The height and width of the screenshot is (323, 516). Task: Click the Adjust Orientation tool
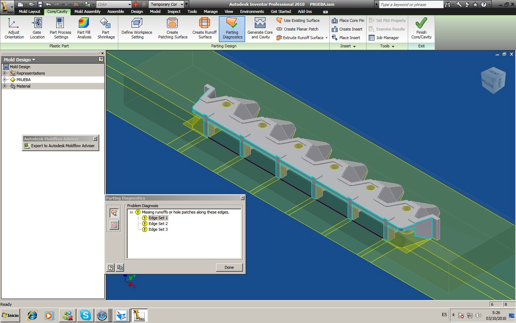(14, 28)
